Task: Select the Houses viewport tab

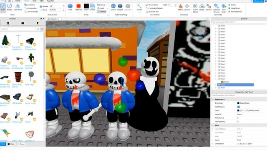Action: (53, 19)
